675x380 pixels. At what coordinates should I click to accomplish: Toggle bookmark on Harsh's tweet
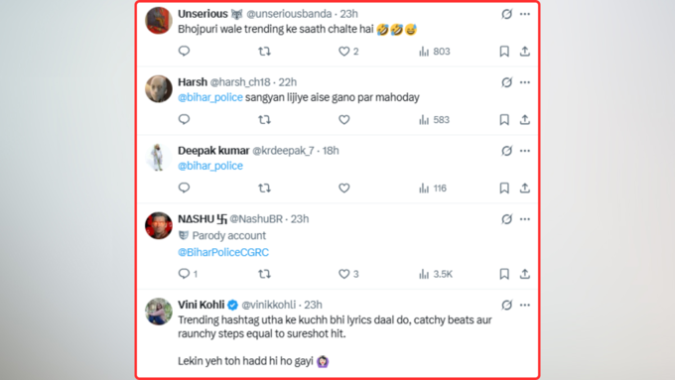click(x=504, y=120)
